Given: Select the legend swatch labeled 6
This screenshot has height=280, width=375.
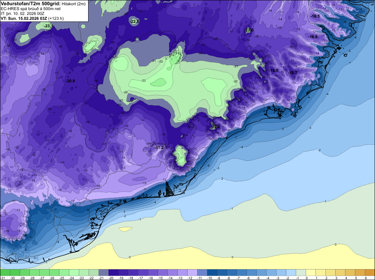Looking at the screenshot, I should coord(370,273).
